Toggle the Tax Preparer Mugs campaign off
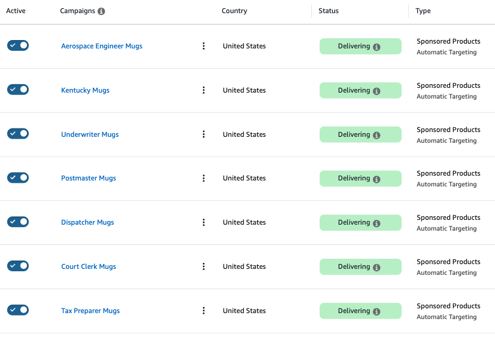This screenshot has width=495, height=337. pyautogui.click(x=18, y=310)
